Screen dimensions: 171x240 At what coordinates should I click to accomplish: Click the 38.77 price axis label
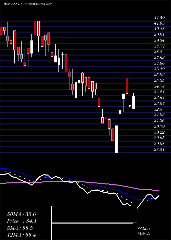159,46
